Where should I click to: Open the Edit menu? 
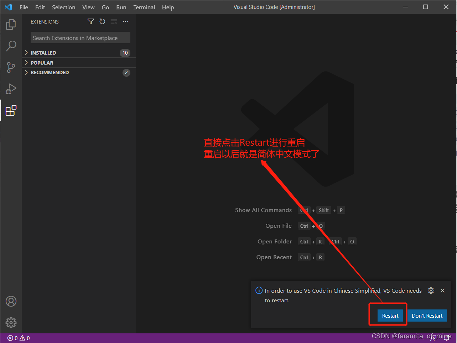coord(40,7)
